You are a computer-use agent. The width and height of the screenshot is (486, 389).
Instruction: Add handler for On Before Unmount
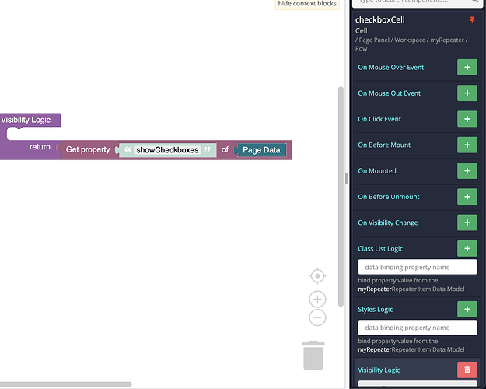tap(467, 197)
